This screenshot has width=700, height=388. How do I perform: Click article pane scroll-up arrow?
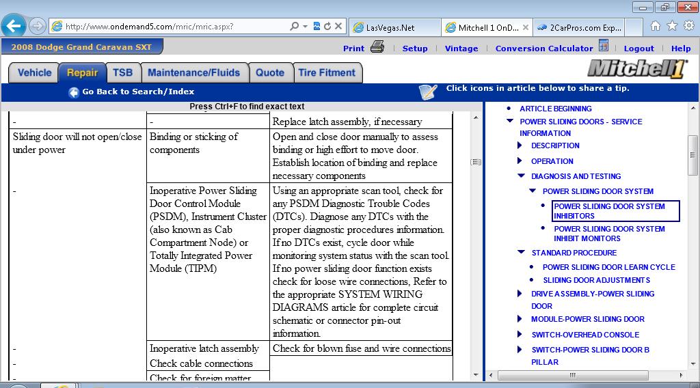476,117
